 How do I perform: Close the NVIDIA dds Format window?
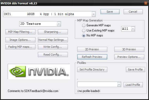click(146, 3)
